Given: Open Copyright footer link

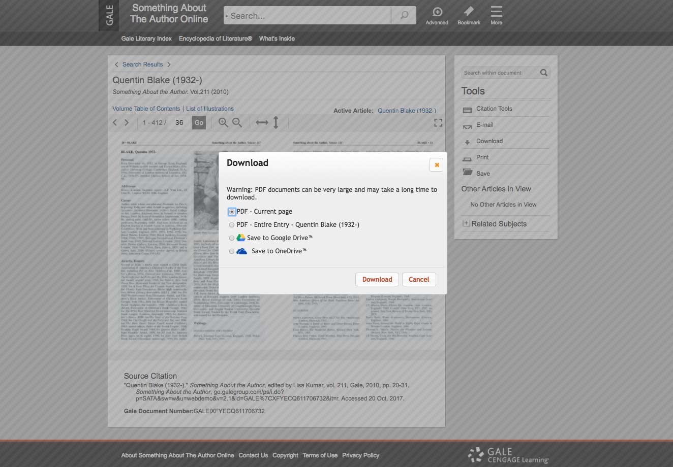Looking at the screenshot, I should tap(285, 455).
